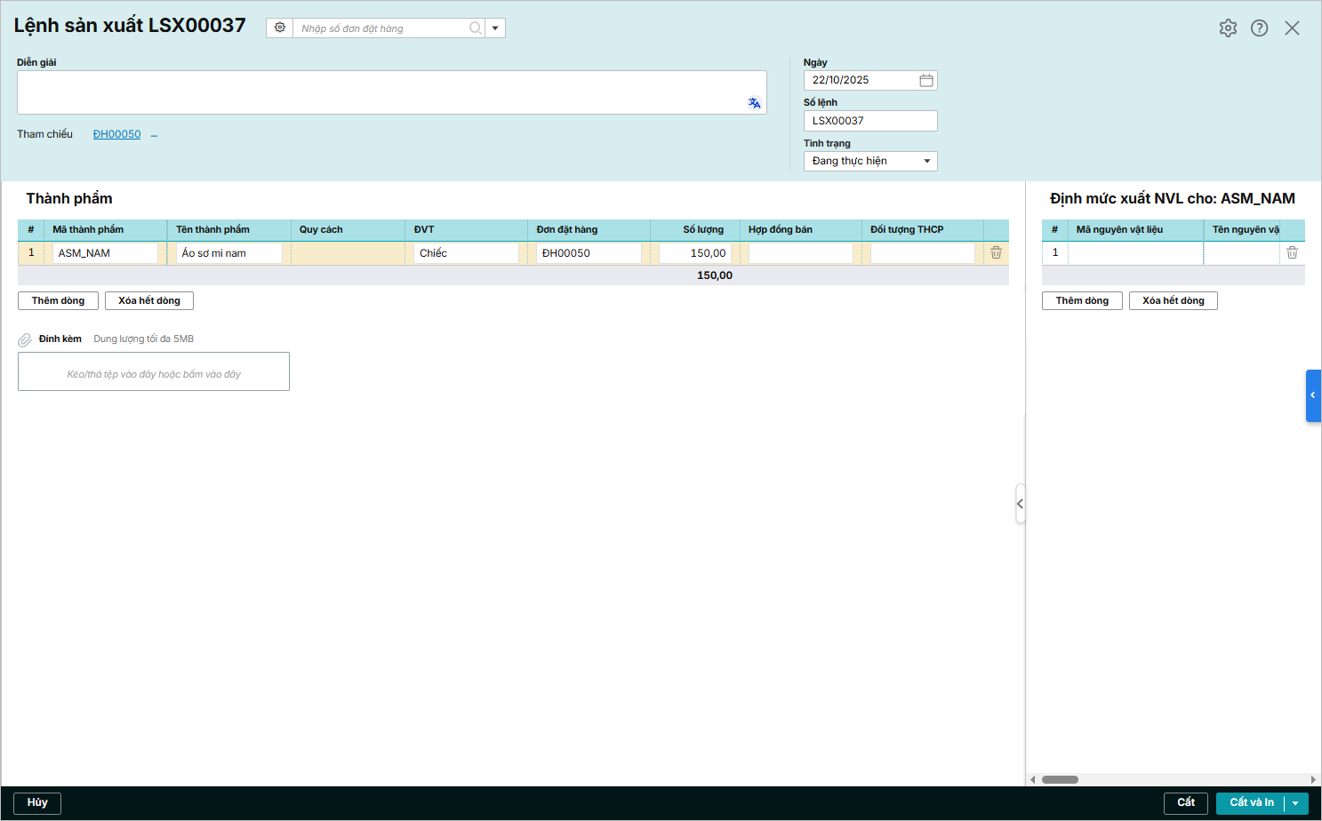Open dropdown arrow next to order search
Image resolution: width=1322 pixels, height=821 pixels.
pos(495,28)
